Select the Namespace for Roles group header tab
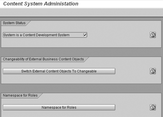The image size is (163, 117). pyautogui.click(x=20, y=95)
